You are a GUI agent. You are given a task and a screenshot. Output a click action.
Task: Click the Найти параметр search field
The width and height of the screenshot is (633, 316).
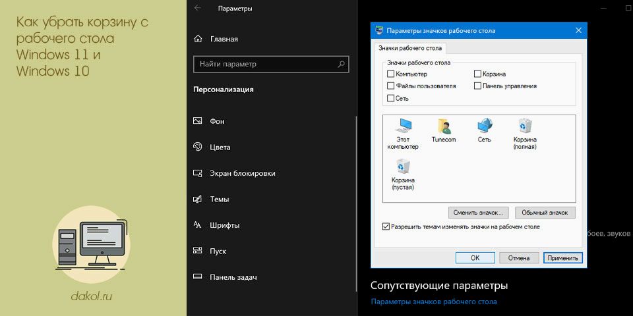[x=271, y=64]
